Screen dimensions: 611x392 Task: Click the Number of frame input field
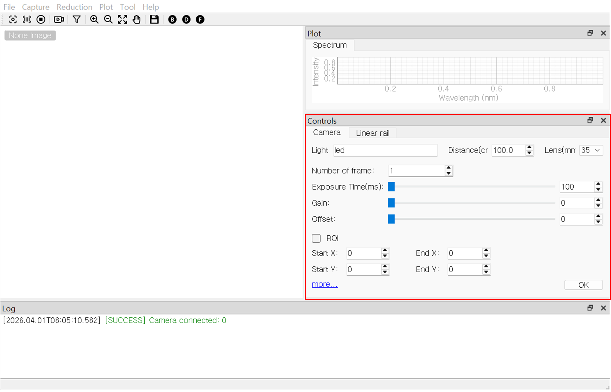point(416,171)
